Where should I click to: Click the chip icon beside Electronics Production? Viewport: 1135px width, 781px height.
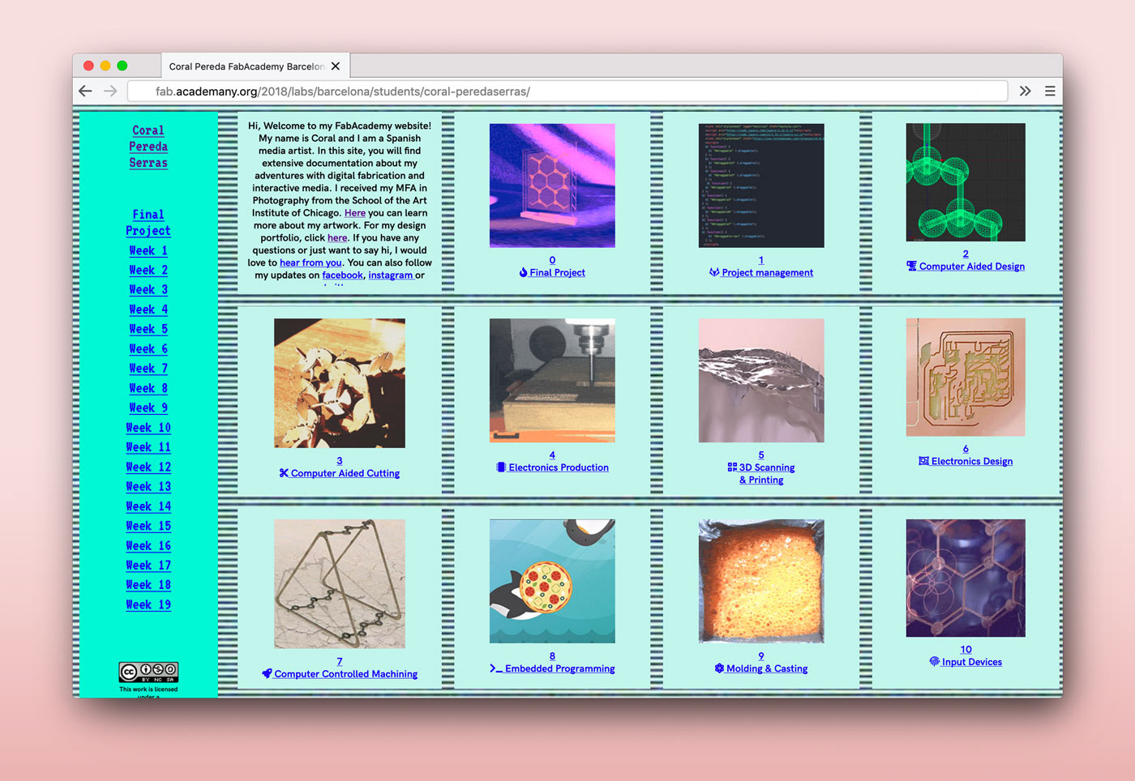pos(501,467)
